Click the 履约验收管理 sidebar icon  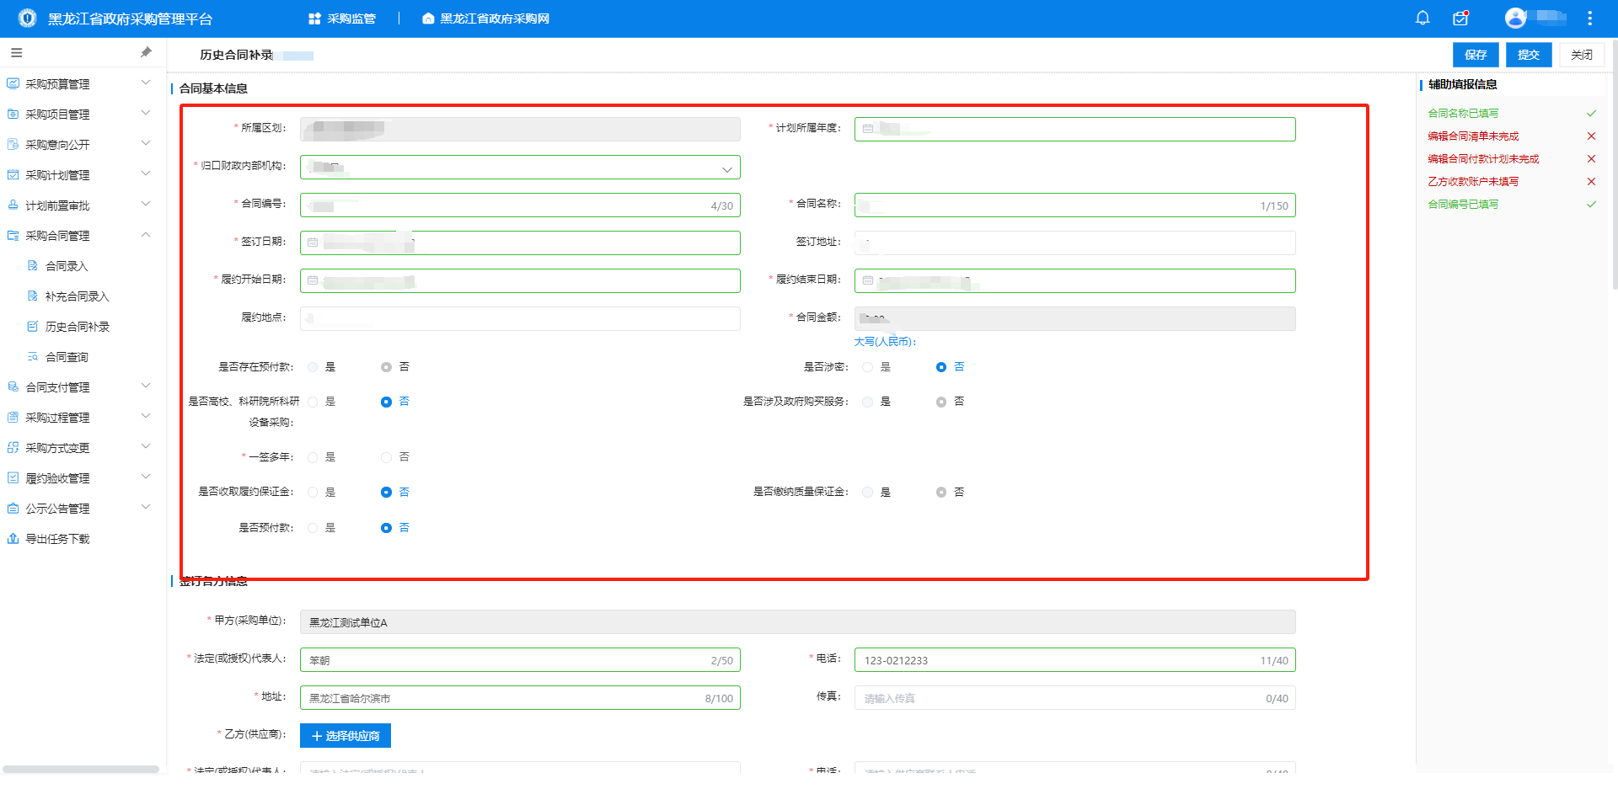13,477
